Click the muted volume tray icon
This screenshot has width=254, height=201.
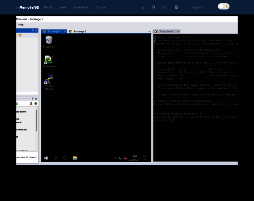[125, 158]
